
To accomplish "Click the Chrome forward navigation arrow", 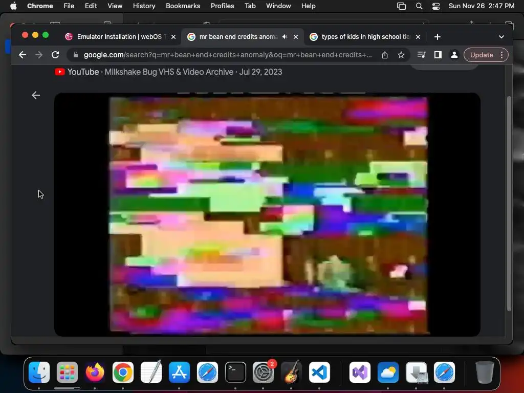I will point(39,55).
